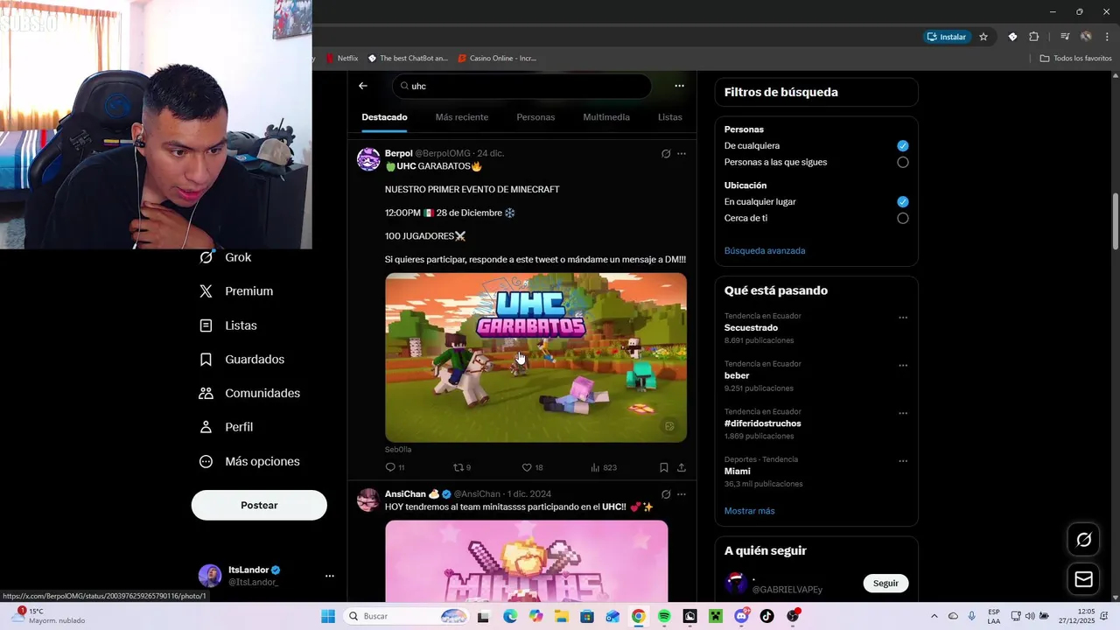Open the UHC Garabatos tweet image
The image size is (1120, 630).
(535, 357)
